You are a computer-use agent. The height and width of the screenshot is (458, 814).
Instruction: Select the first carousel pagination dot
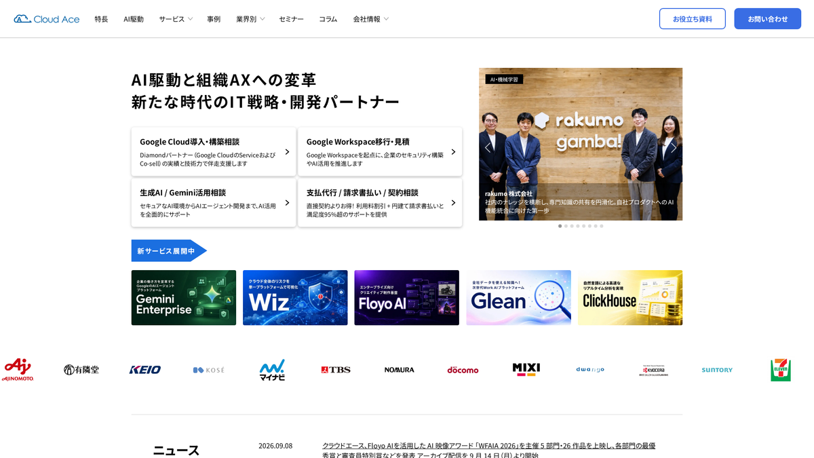(x=560, y=226)
